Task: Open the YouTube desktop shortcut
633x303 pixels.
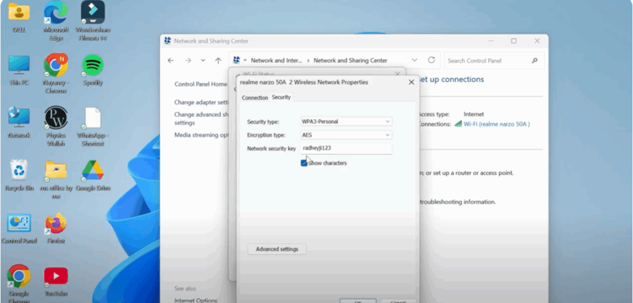Action: click(56, 276)
